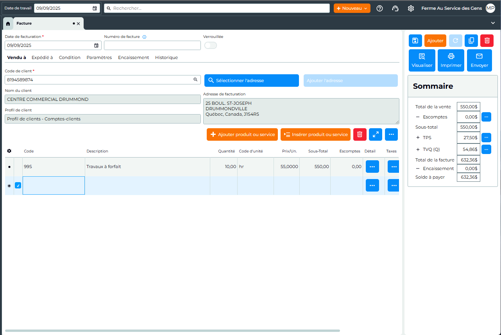501x335 pixels.
Task: Duplicate the invoice with the copy icon
Action: coord(471,41)
